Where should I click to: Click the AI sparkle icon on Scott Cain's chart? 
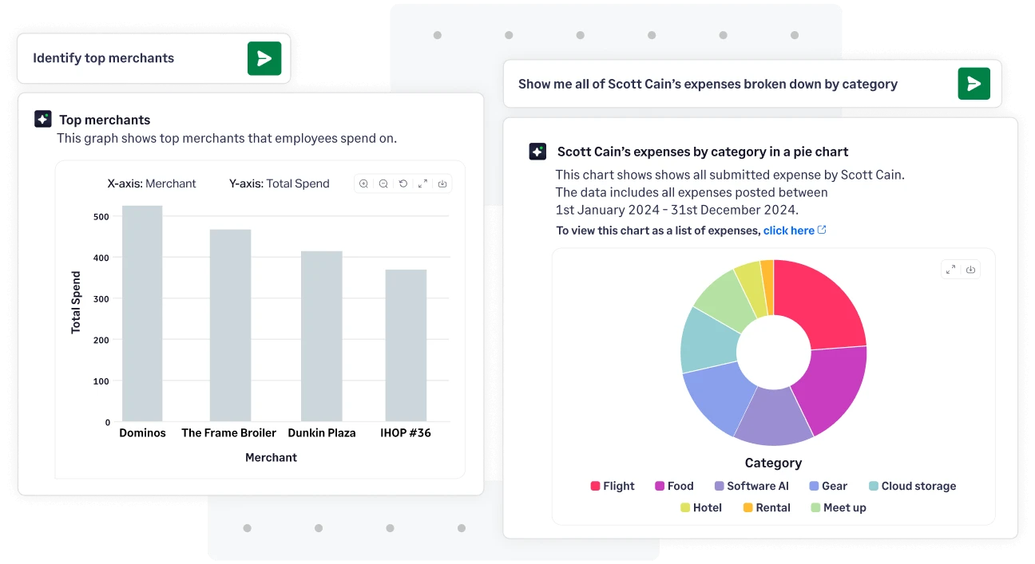537,151
